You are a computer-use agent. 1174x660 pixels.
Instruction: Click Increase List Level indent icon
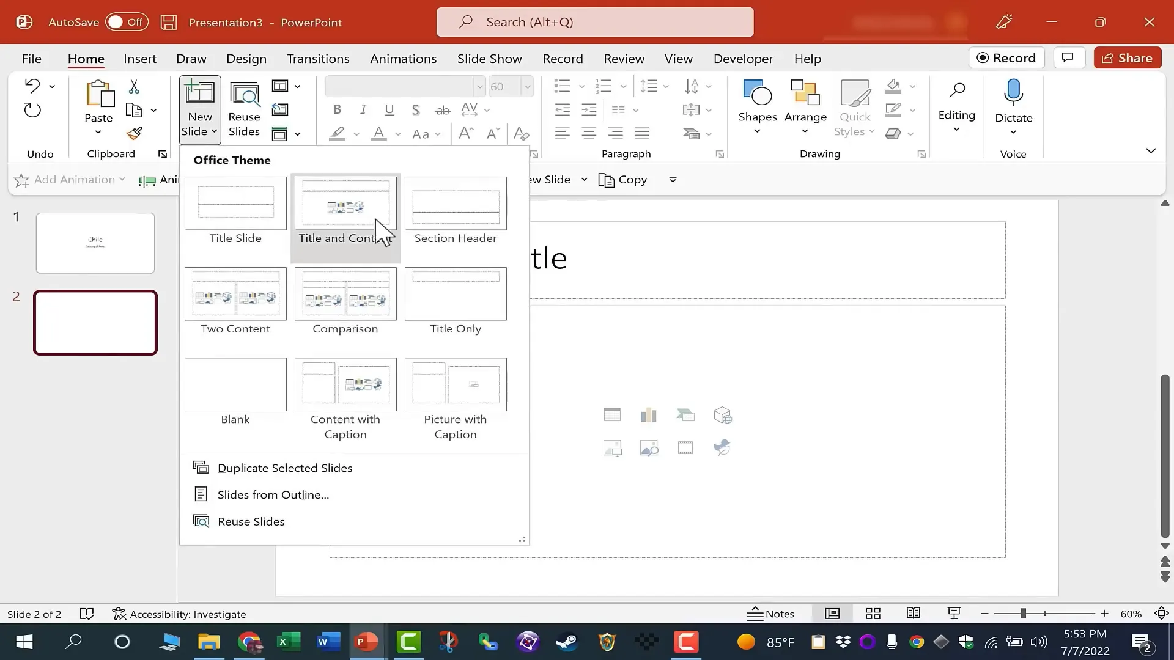[x=589, y=110]
